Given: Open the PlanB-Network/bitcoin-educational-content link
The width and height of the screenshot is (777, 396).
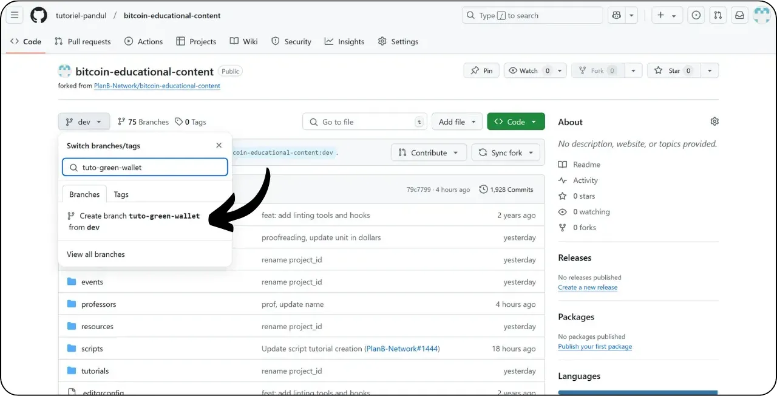Looking at the screenshot, I should 157,86.
